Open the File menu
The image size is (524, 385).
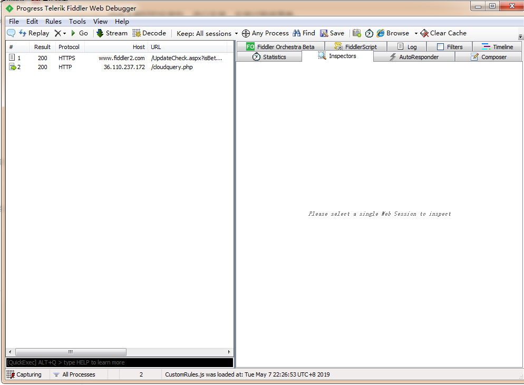[14, 22]
